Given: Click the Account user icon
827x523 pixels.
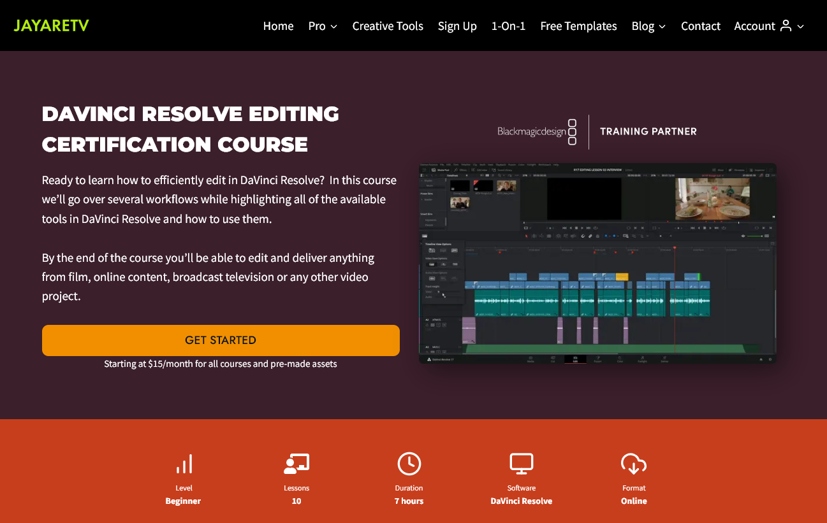Looking at the screenshot, I should click(786, 25).
